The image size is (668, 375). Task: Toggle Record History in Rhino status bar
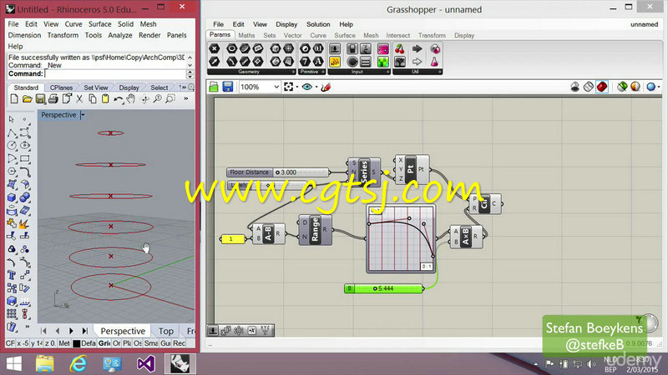point(179,343)
